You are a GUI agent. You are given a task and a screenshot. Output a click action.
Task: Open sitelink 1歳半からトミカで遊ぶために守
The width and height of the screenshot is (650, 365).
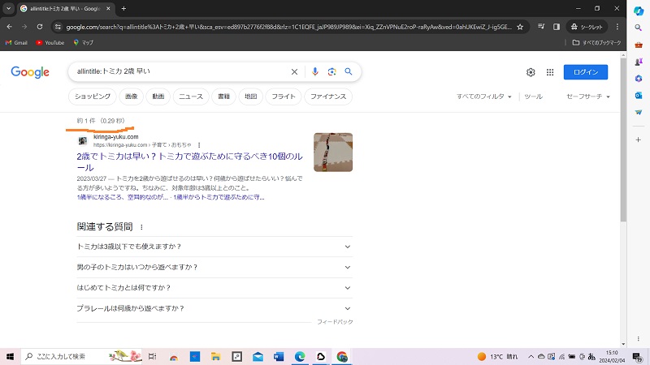[x=219, y=197]
